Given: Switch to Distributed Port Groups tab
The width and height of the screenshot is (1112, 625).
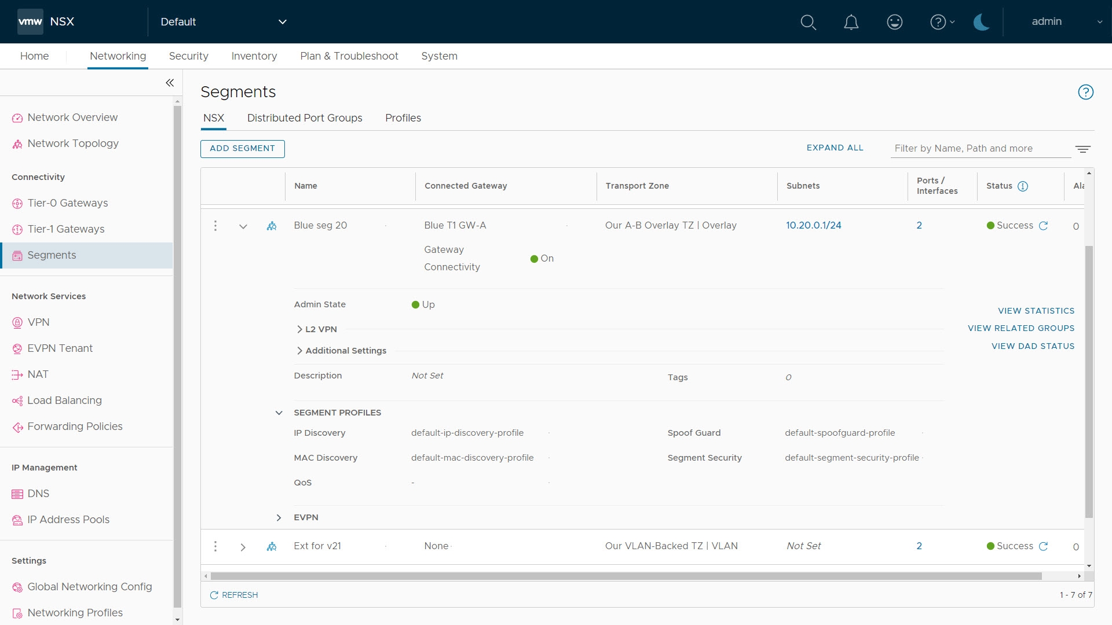Looking at the screenshot, I should pos(305,118).
